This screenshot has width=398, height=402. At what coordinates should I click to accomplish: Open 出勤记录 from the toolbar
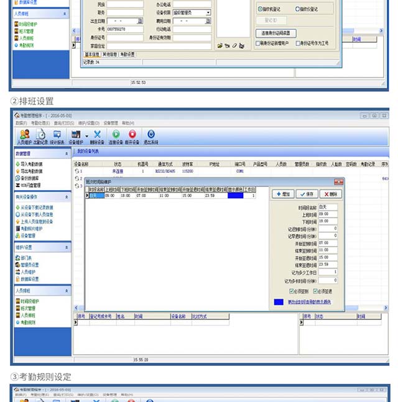pos(40,135)
